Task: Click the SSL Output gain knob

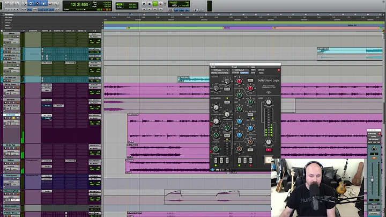Action: [269, 142]
